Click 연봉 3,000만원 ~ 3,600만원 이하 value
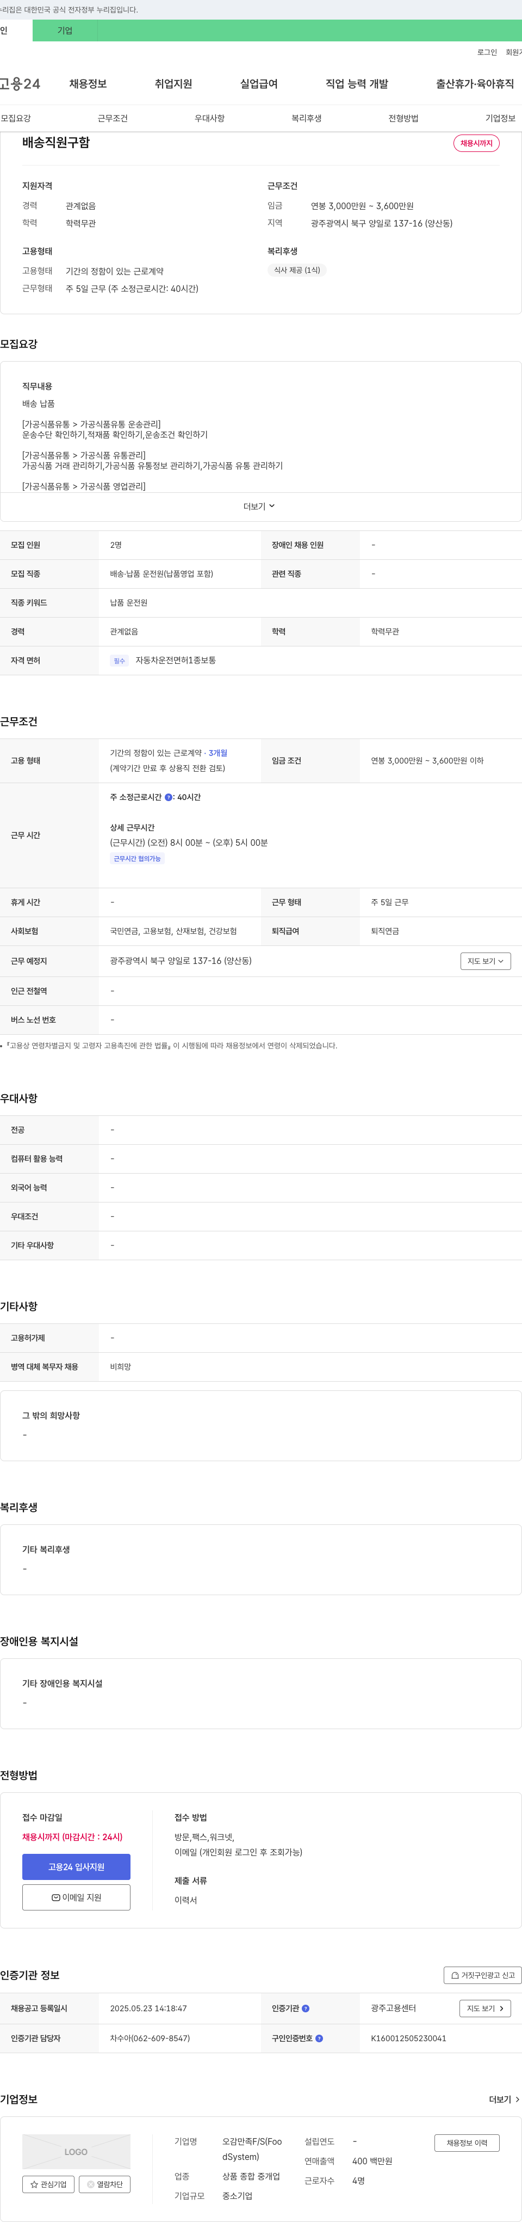 (427, 761)
